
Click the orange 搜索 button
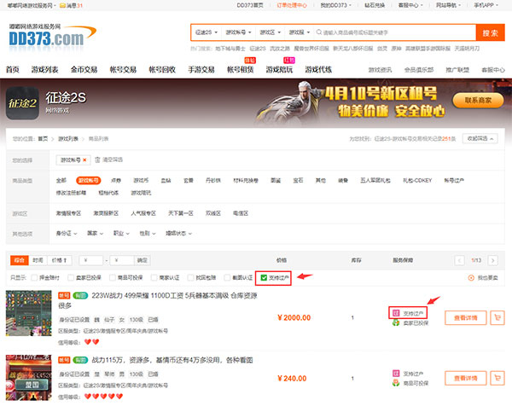pyautogui.click(x=490, y=32)
